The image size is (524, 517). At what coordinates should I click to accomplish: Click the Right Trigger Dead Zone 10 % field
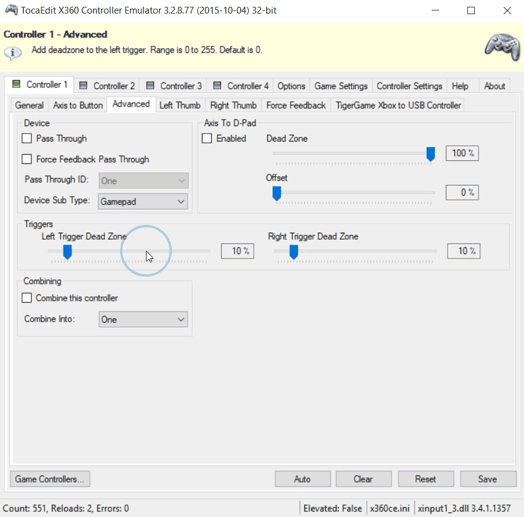[x=464, y=251]
